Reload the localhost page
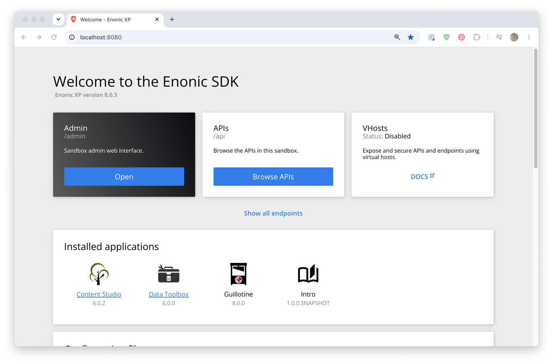Viewport: 553px width, 364px height. pos(54,37)
